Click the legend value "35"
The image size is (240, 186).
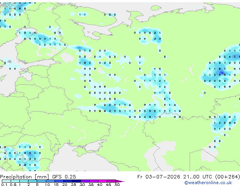(x=91, y=184)
